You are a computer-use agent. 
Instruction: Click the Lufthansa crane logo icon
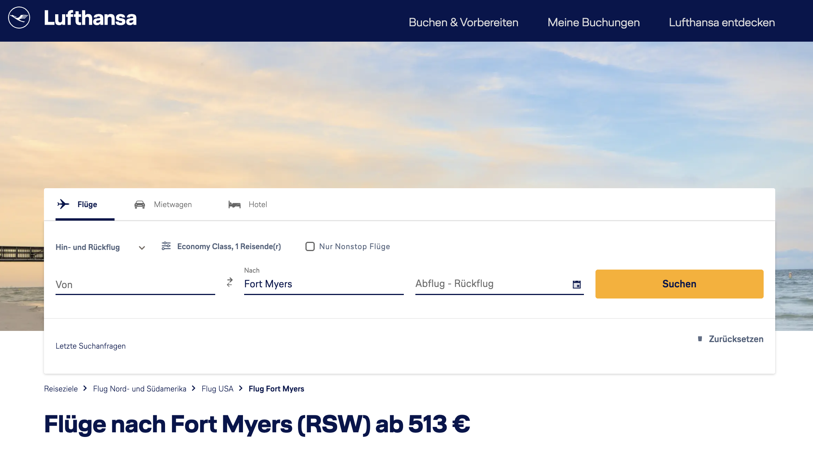tap(19, 18)
